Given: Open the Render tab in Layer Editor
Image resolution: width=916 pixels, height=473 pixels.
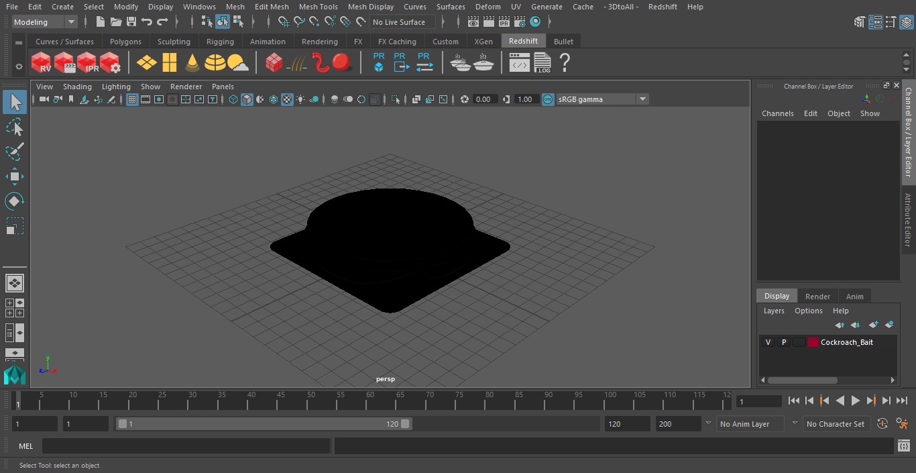Looking at the screenshot, I should (817, 297).
